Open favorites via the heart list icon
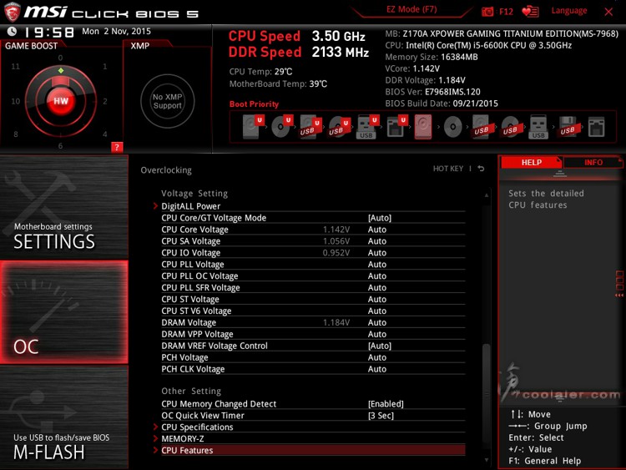626x470 pixels. (530, 12)
